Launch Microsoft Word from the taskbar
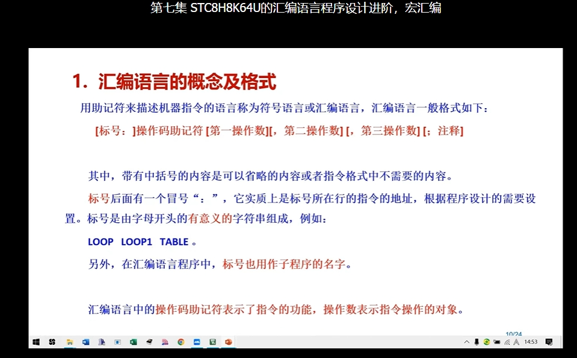The image size is (577, 358). point(86,342)
